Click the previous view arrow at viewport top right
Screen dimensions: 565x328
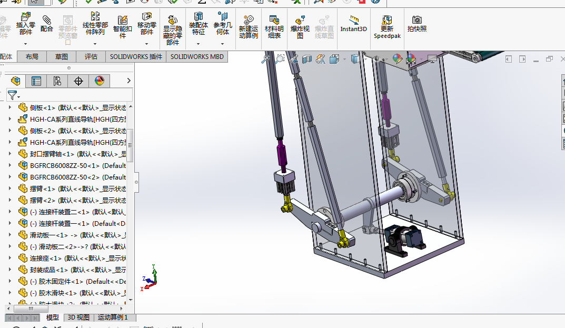509,59
